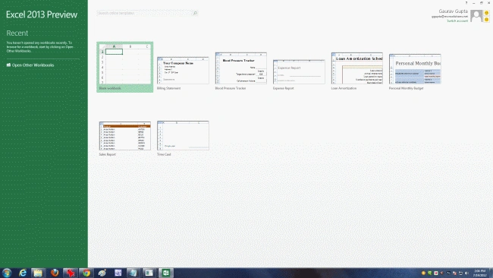Click the red splat taskbar icon
This screenshot has width=493, height=278.
70,273
